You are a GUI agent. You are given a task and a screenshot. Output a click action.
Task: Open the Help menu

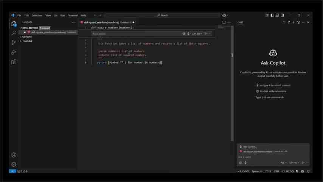coord(83,15)
